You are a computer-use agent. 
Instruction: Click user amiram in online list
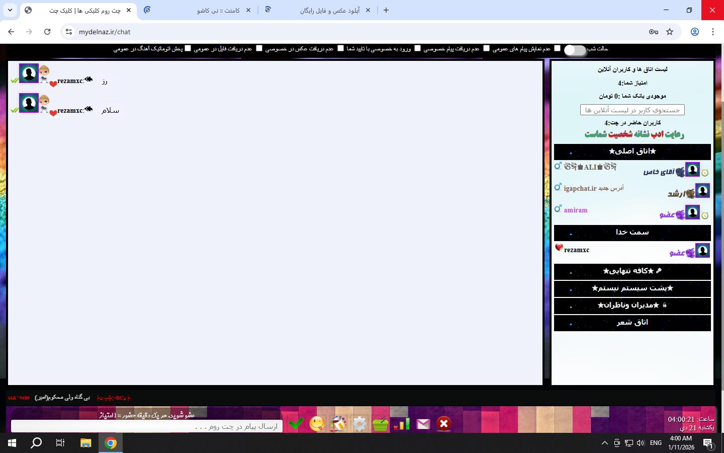coord(576,210)
